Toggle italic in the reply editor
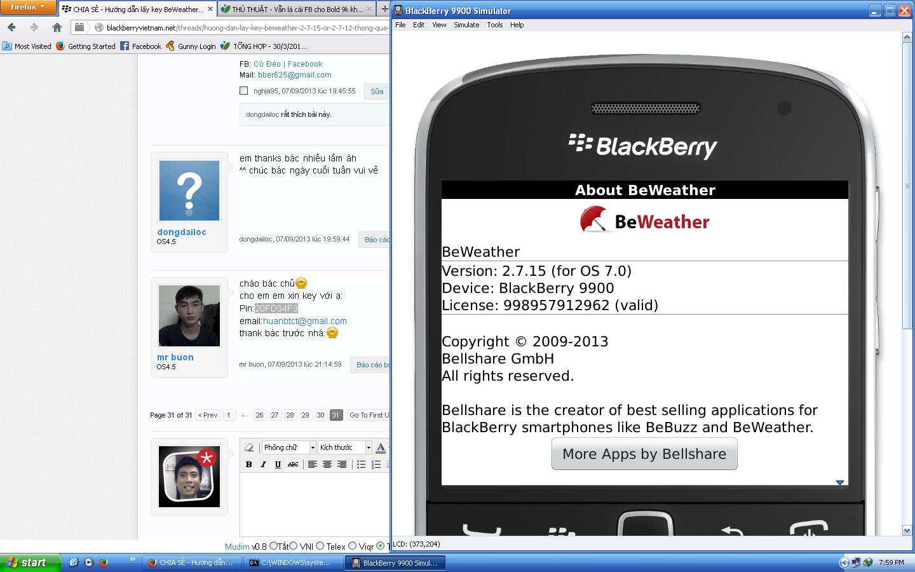This screenshot has height=572, width=915. click(263, 465)
